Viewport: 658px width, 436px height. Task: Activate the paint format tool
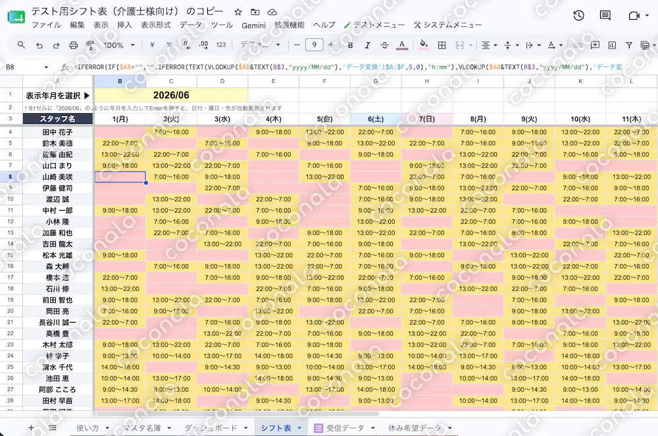pyautogui.click(x=89, y=45)
